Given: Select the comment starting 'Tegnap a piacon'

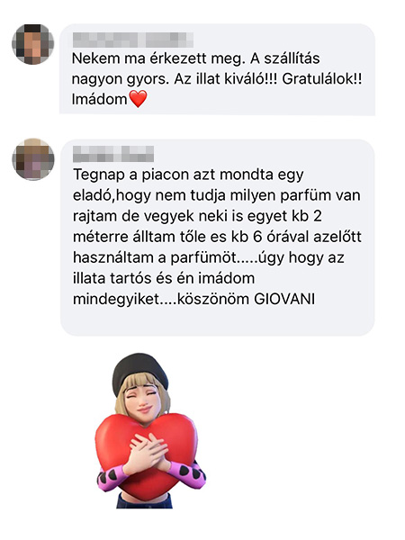Looking at the screenshot, I should [x=217, y=238].
